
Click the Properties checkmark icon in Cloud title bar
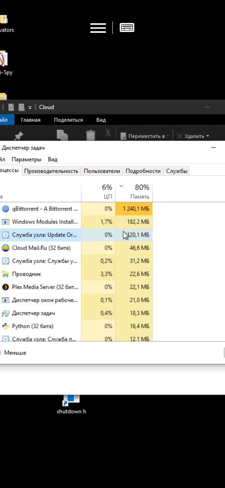pos(11,107)
